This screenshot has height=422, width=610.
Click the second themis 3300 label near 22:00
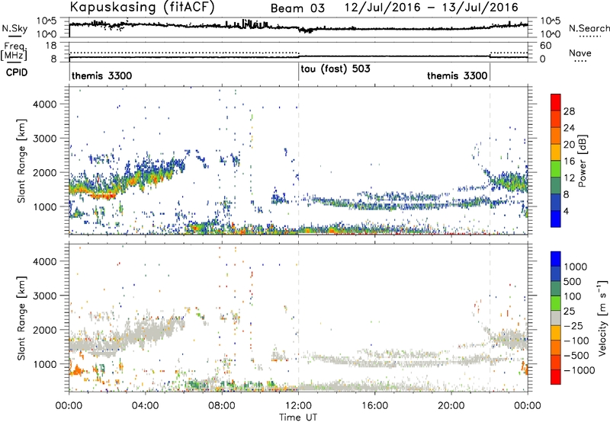[x=457, y=75]
